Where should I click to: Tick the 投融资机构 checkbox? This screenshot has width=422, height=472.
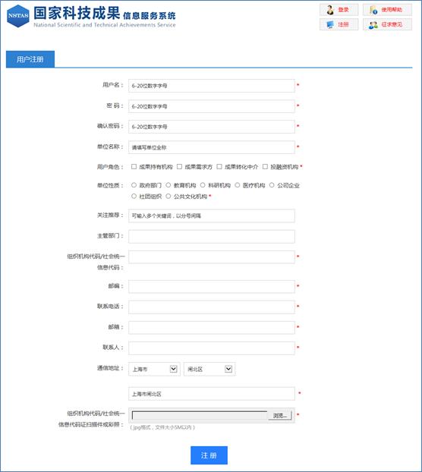tap(265, 166)
